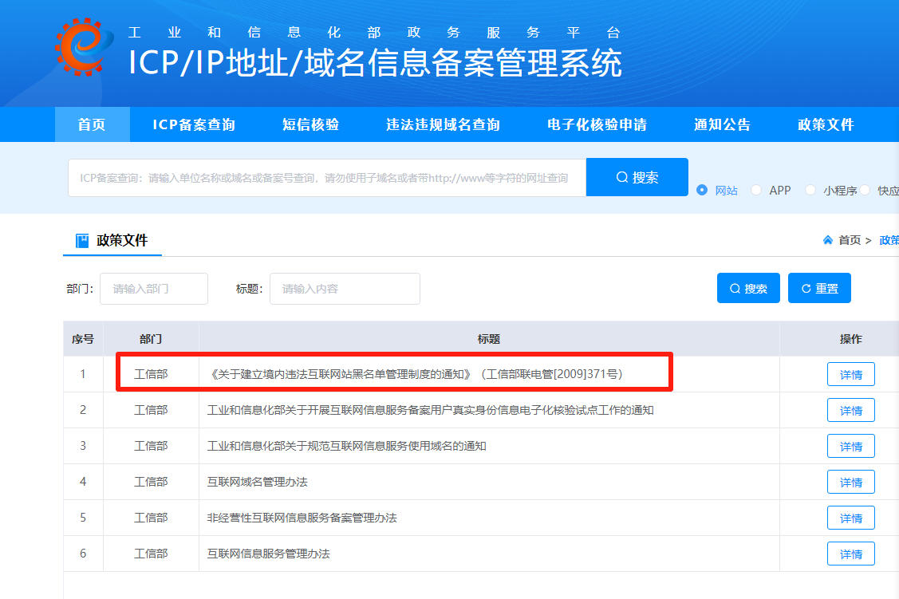
Task: Click 详情 for 互联网域名管理办法
Action: tap(850, 482)
